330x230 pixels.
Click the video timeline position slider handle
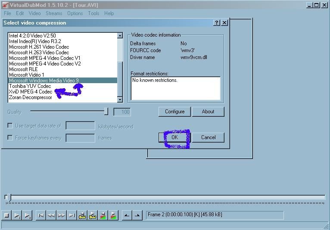point(9,197)
